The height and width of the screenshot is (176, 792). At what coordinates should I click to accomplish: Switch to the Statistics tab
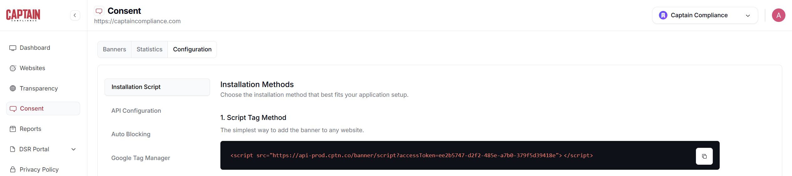(149, 49)
